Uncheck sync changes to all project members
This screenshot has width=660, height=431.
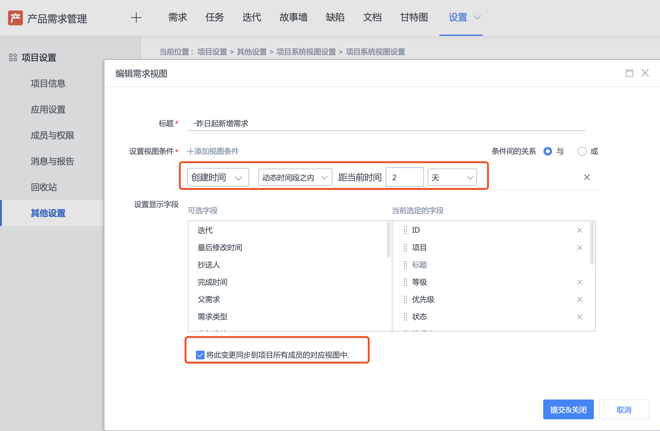[x=200, y=355]
